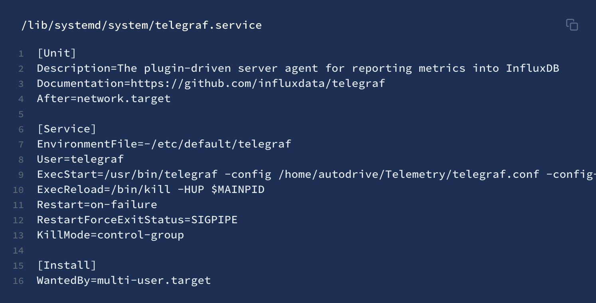Click line number 16 in gutter

(x=18, y=281)
